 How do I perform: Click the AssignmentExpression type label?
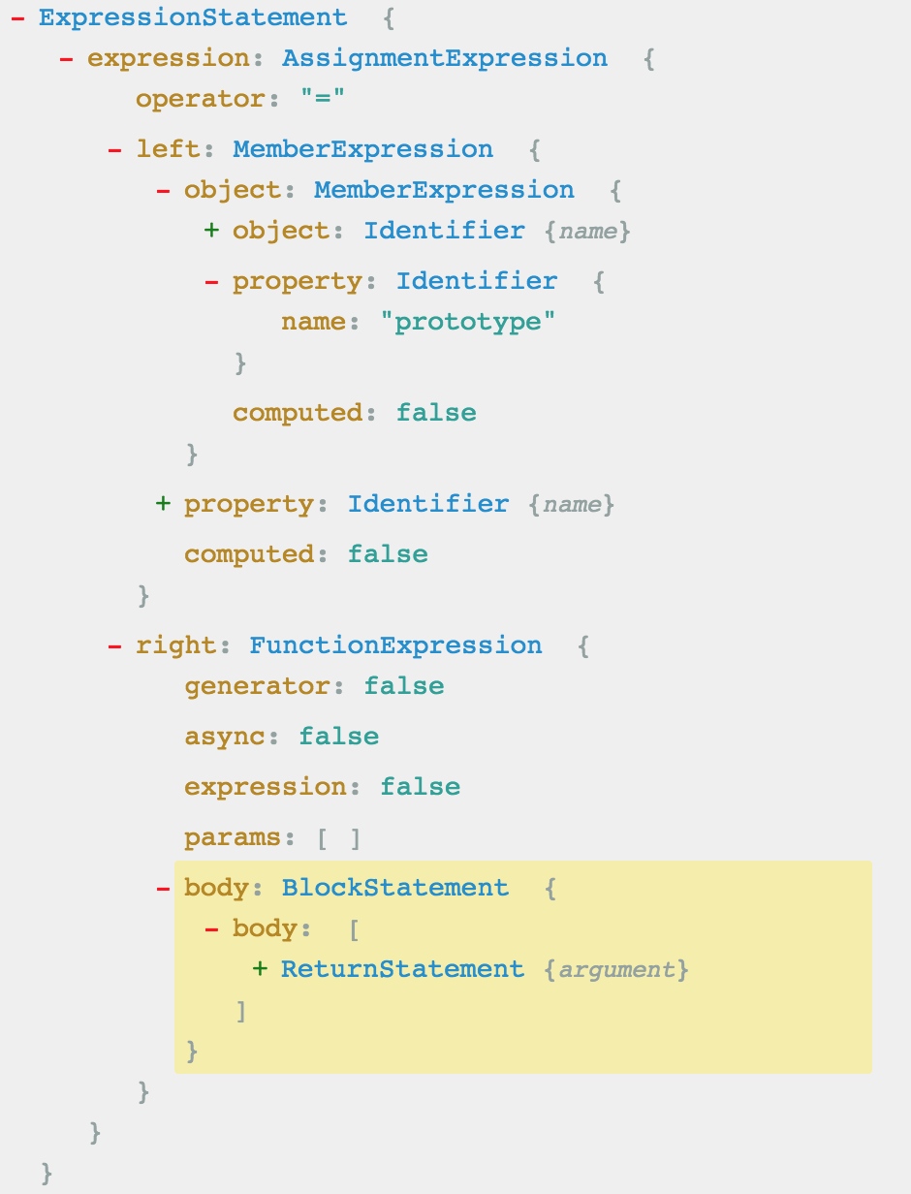[445, 58]
